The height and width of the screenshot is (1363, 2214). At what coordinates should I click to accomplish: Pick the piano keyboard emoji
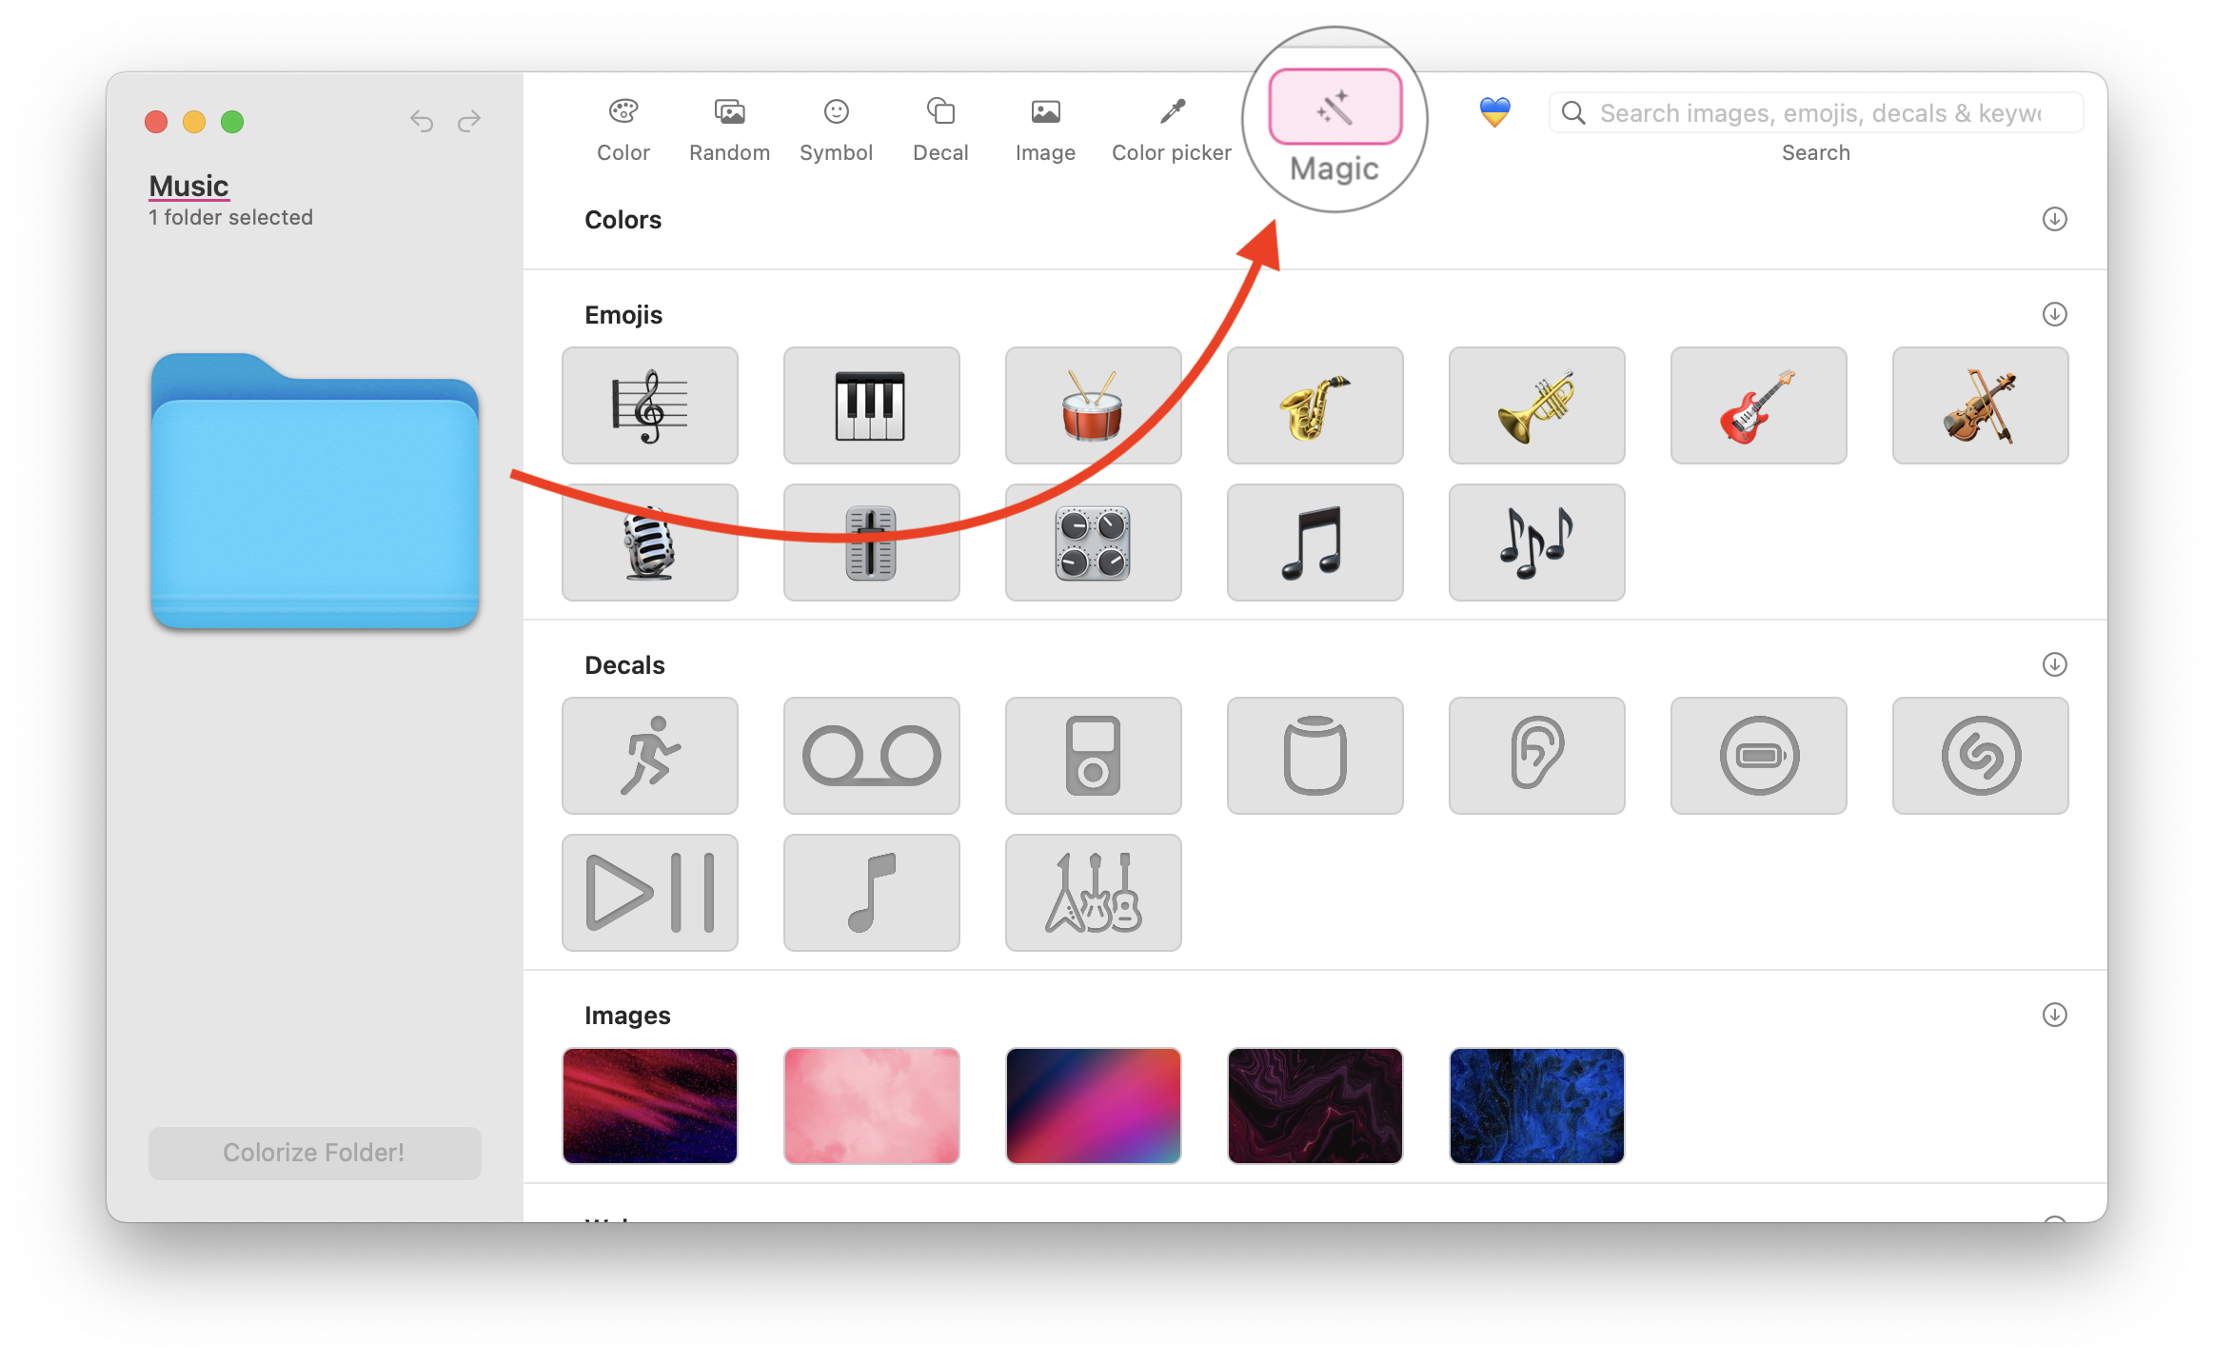pos(871,405)
